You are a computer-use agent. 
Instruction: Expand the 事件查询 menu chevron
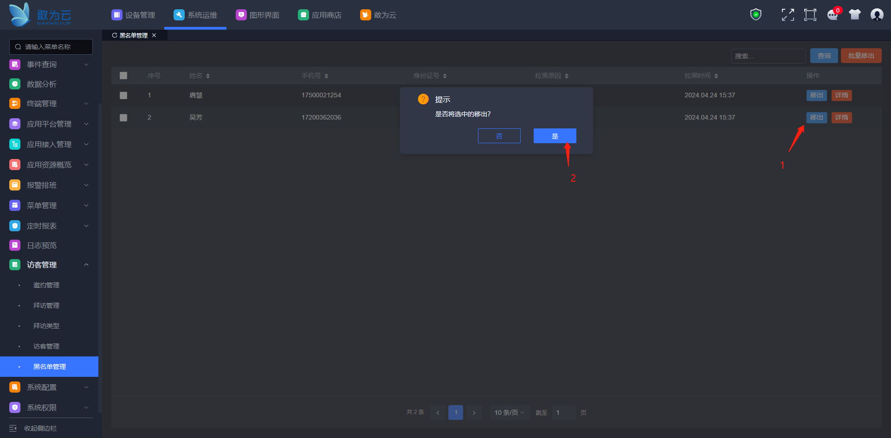coord(86,64)
